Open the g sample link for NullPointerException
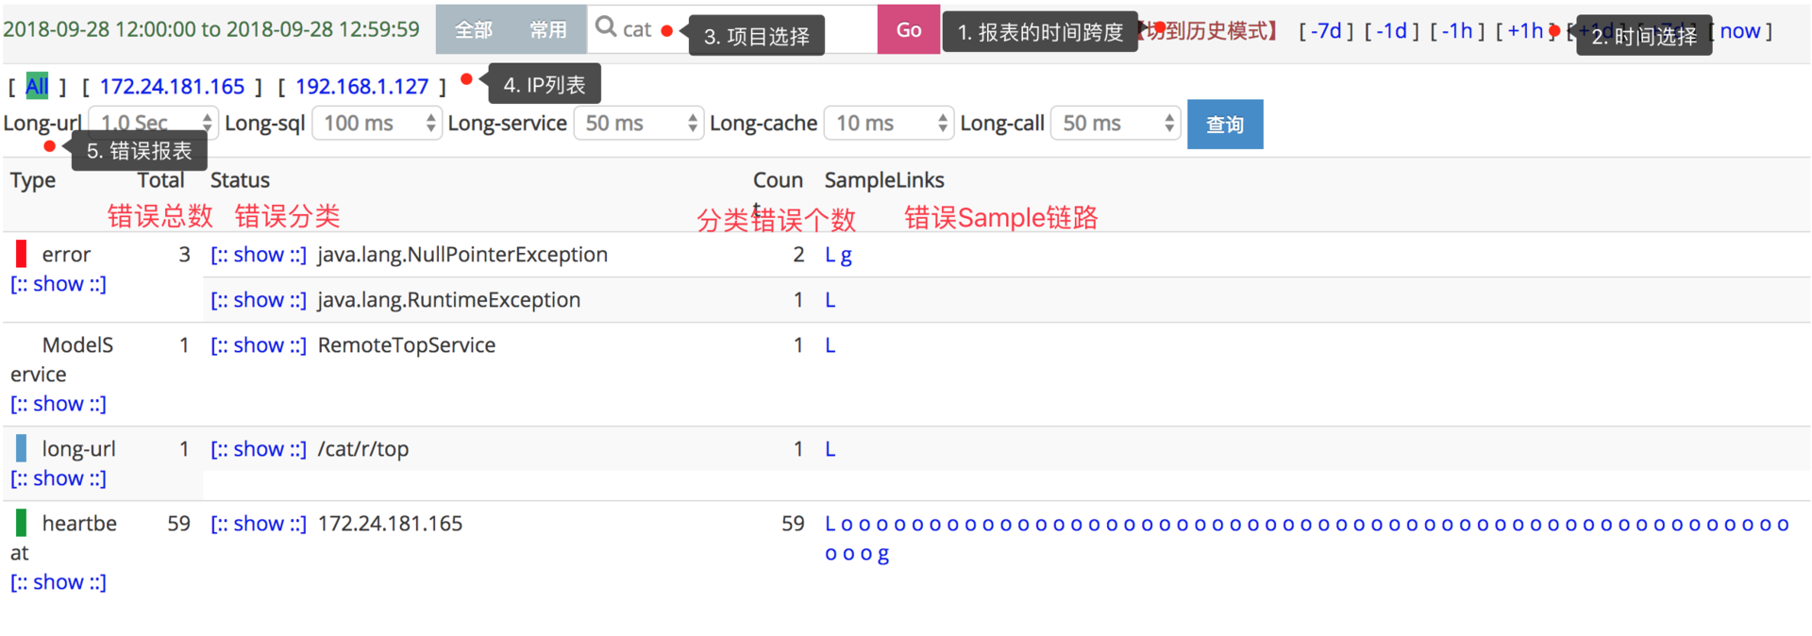Screen dimensions: 1812x636 tap(847, 256)
